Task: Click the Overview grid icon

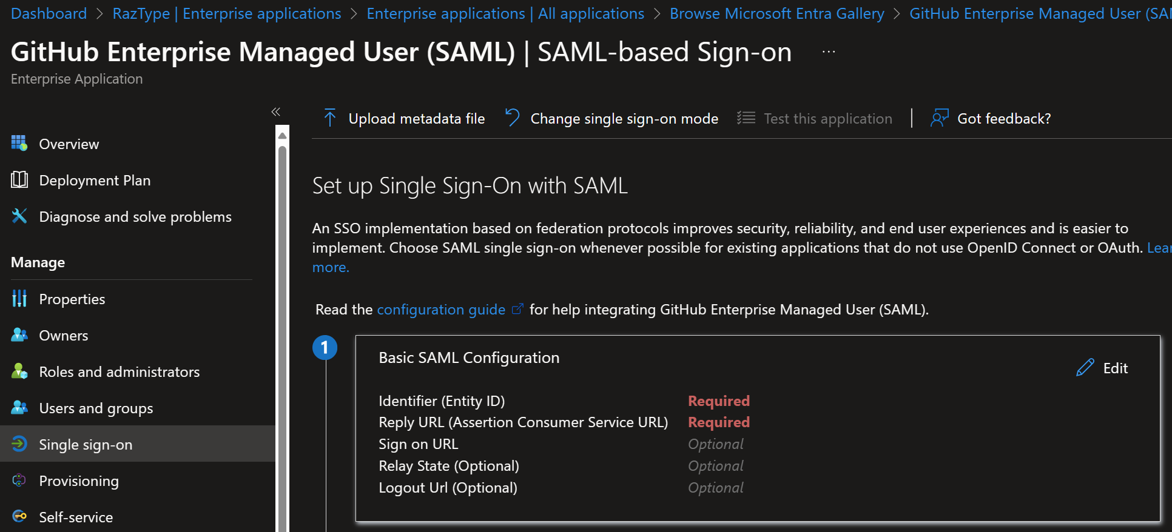Action: (x=19, y=144)
